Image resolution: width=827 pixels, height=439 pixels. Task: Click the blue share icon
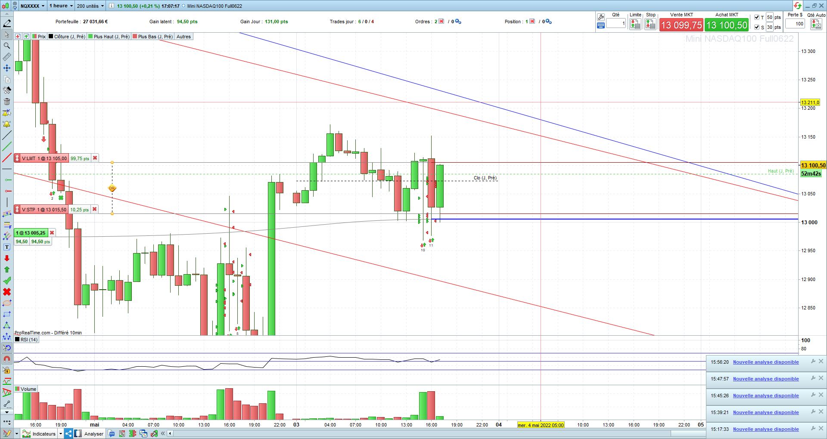pyautogui.click(x=68, y=433)
